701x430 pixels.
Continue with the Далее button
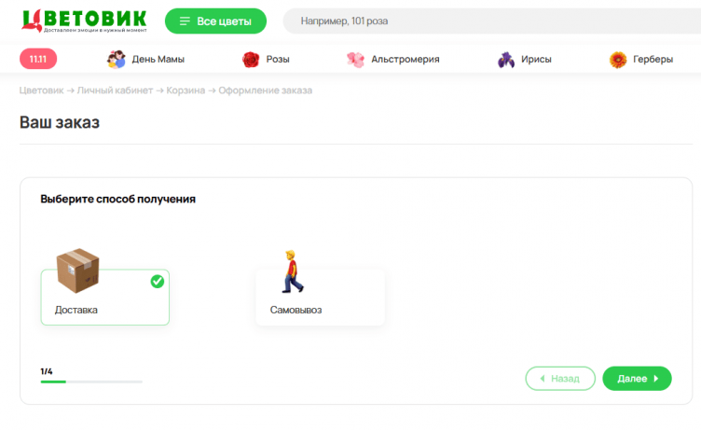coord(637,379)
